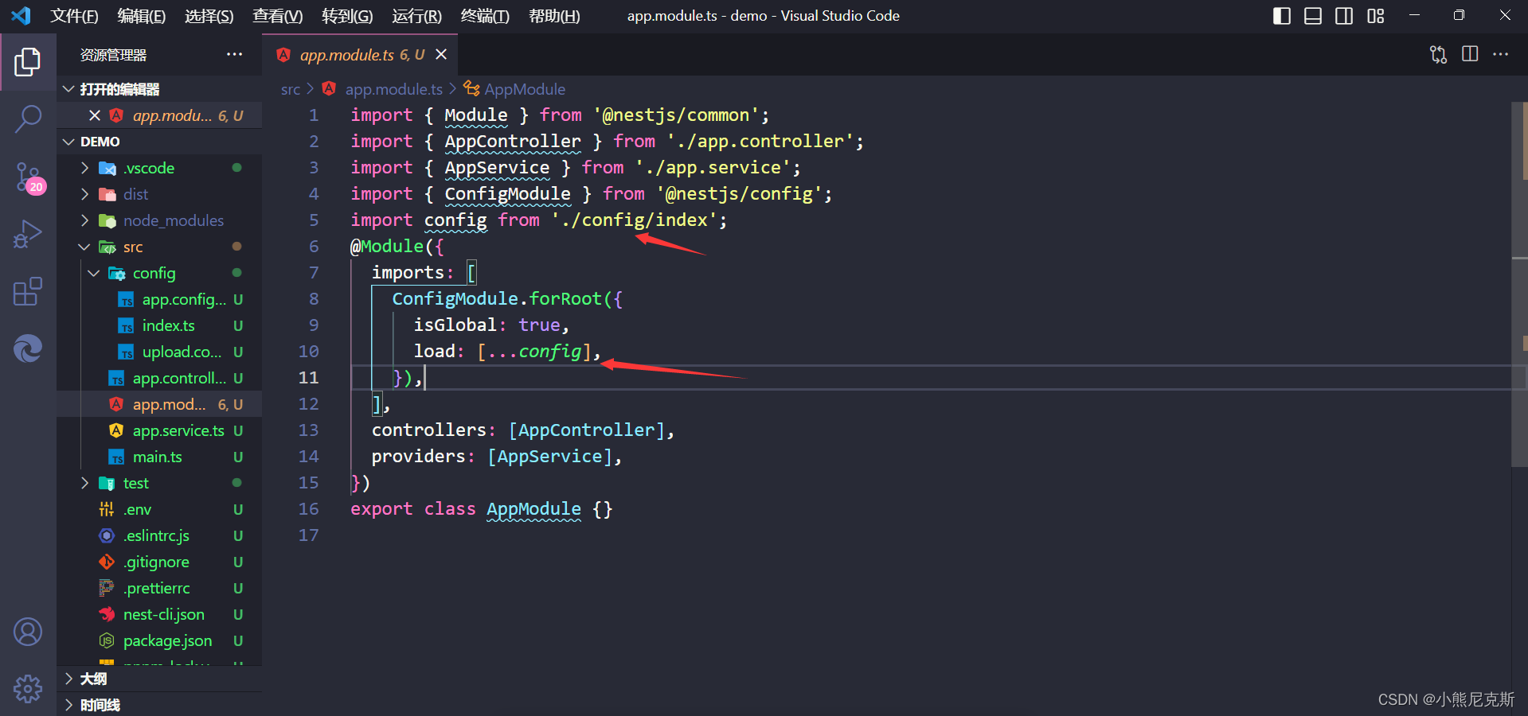
Task: Click AppModule symbol in breadcrumb
Action: [525, 89]
